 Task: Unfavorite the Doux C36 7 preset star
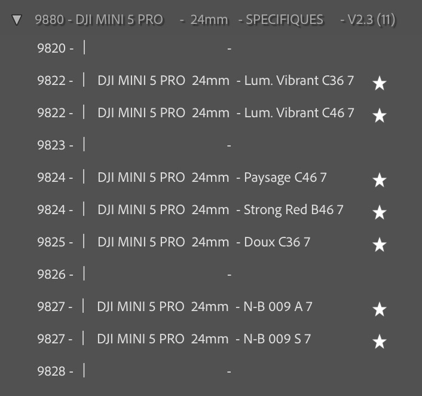click(x=379, y=245)
